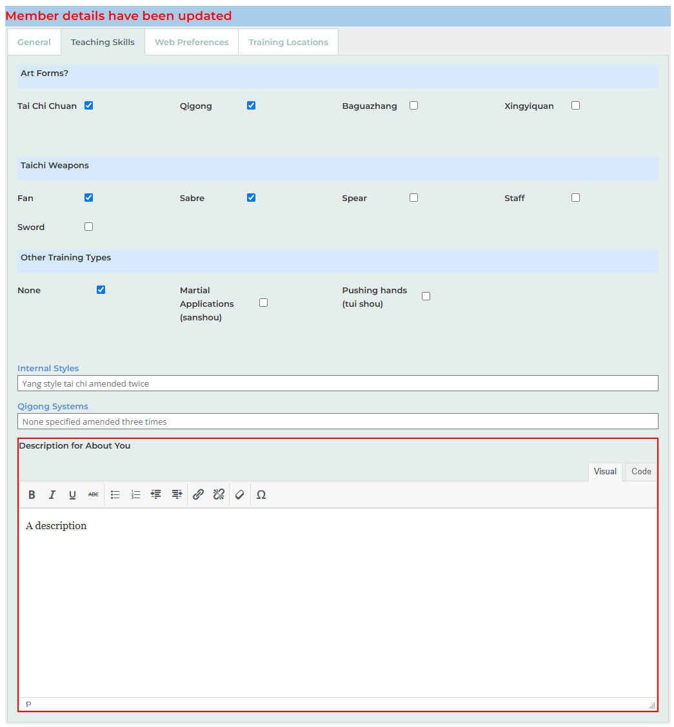Insert special character with Omega icon
The image size is (674, 727).
tap(261, 495)
